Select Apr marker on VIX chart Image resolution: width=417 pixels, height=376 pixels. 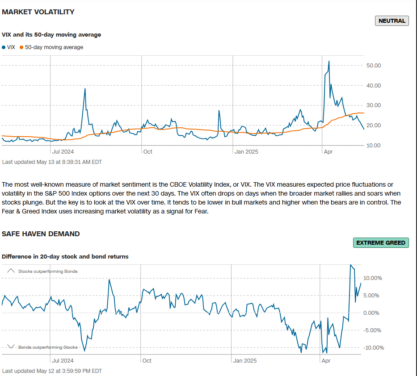[328, 152]
